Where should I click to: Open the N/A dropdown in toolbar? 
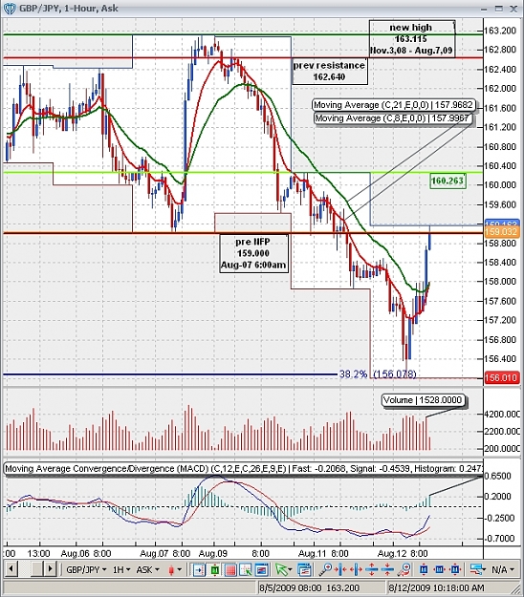click(x=503, y=569)
